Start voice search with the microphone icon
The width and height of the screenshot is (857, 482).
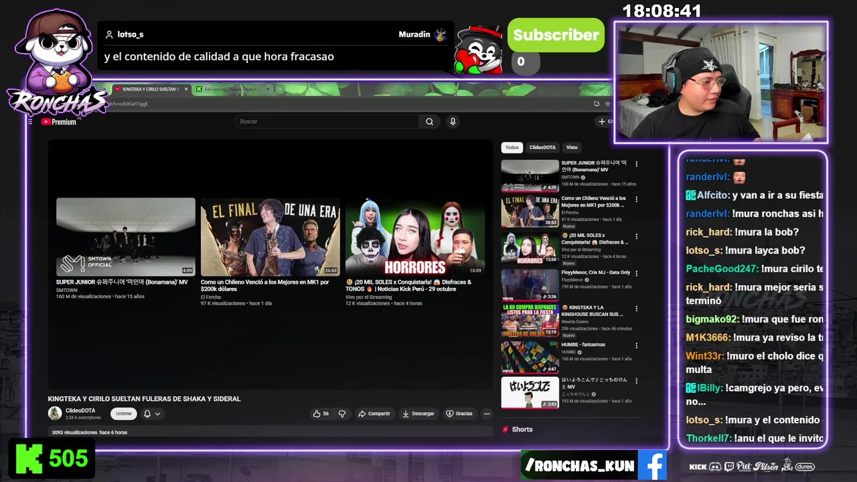point(453,121)
